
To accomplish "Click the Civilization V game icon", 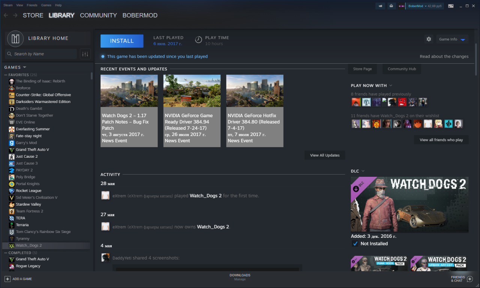I will pyautogui.click(x=12, y=197).
